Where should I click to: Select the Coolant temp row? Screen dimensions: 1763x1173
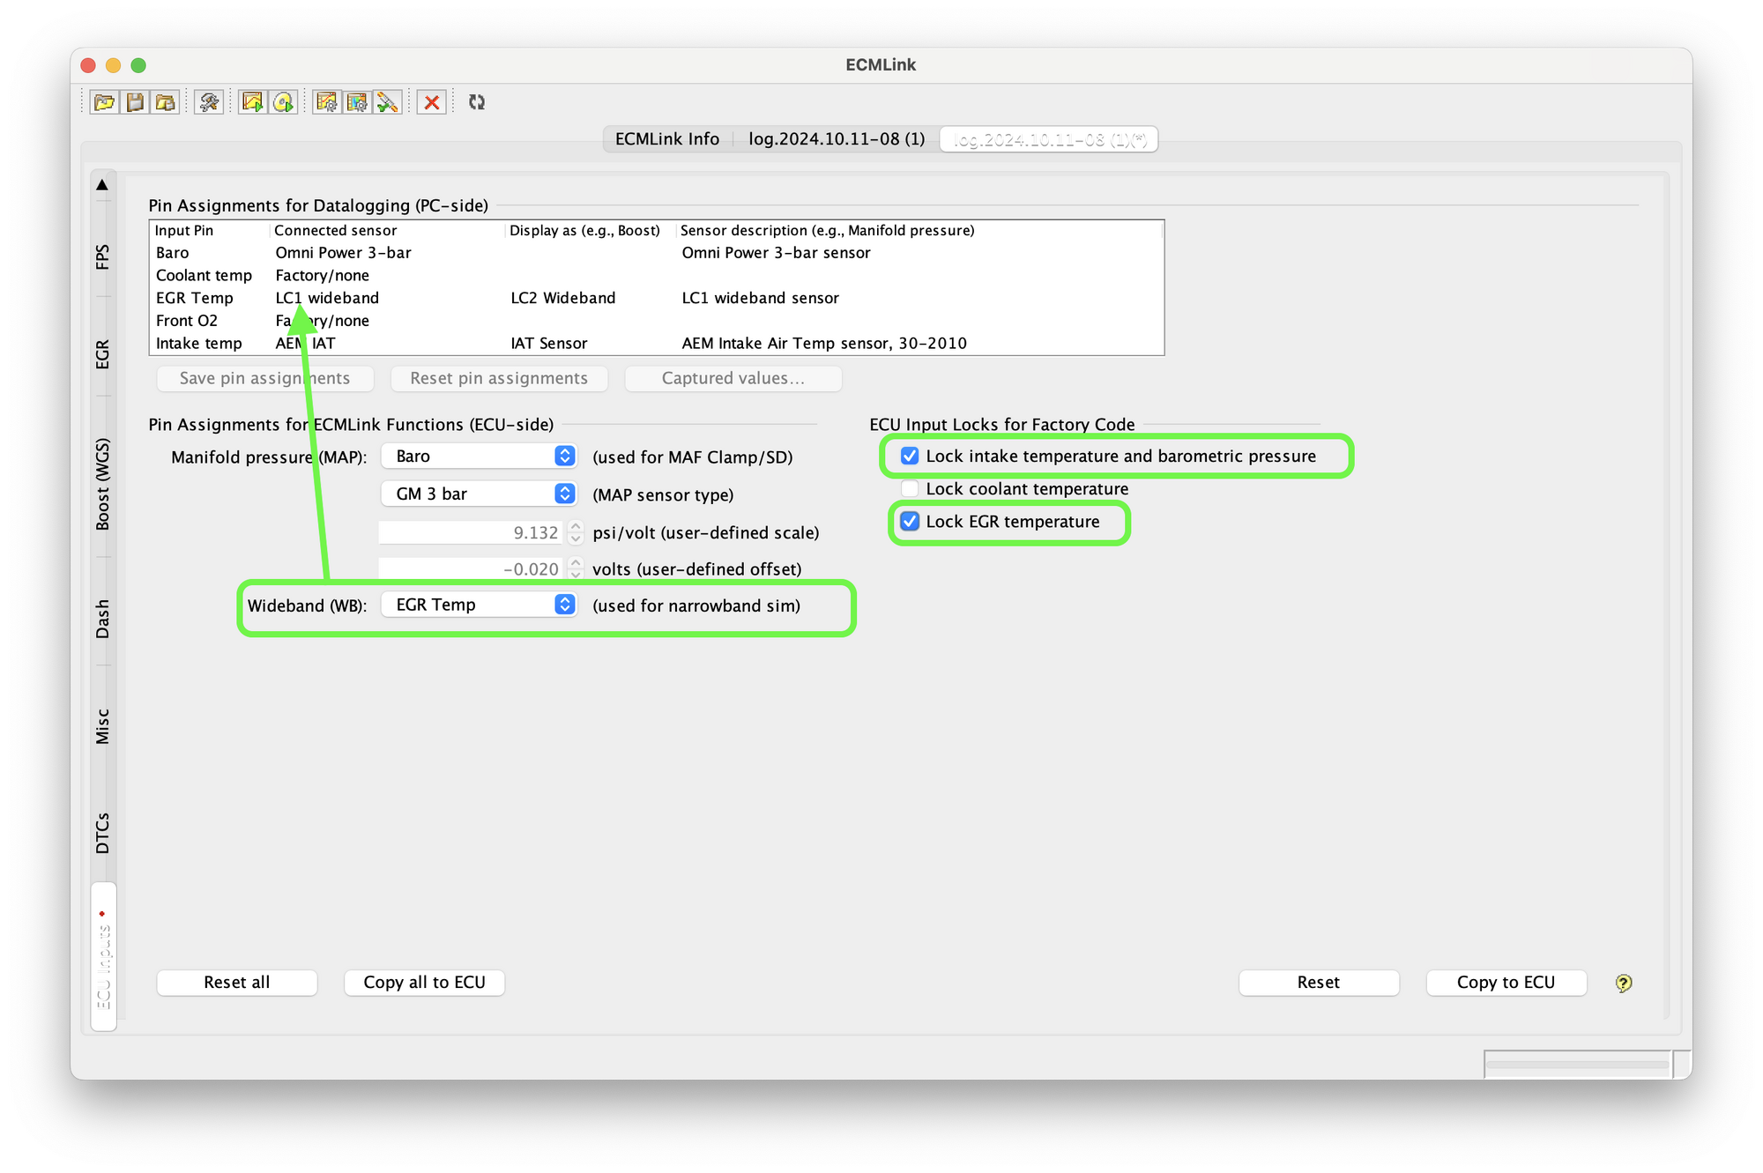657,276
